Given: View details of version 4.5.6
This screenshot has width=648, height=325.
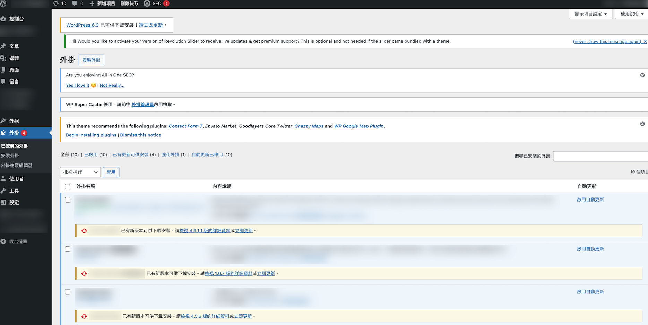Looking at the screenshot, I should (x=205, y=316).
